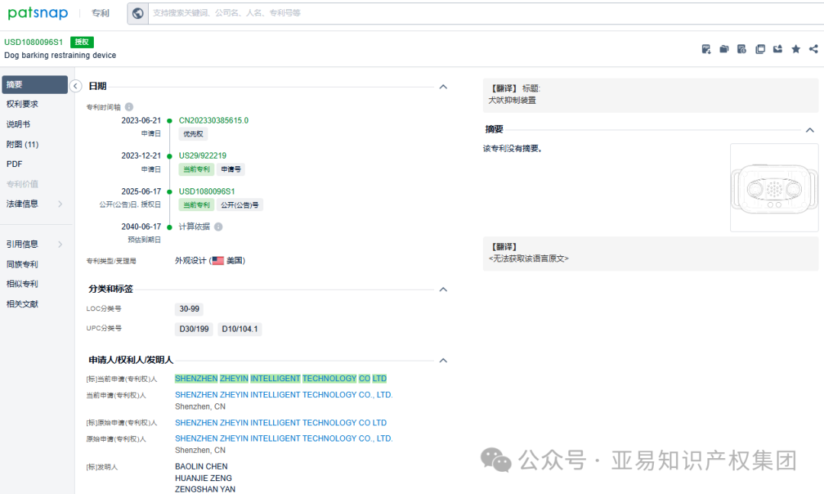The height and width of the screenshot is (494, 824).
Task: Open UPC classification D30/199
Action: point(194,329)
